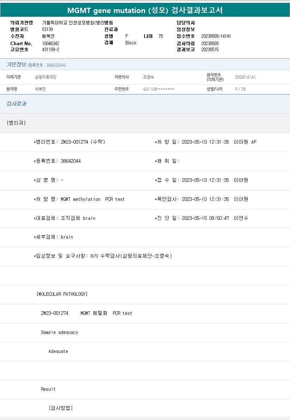Click the 의뢰기관 value 삼광의료재단
Screen dimensions: 290x420
coord(46,77)
